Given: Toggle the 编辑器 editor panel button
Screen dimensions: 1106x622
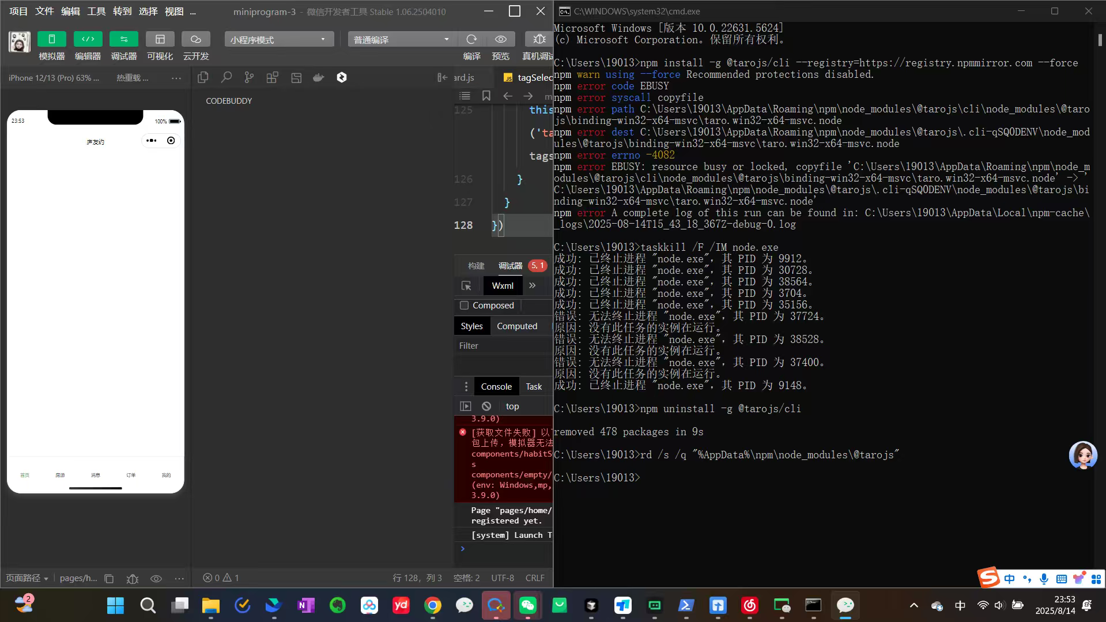Looking at the screenshot, I should 88,39.
